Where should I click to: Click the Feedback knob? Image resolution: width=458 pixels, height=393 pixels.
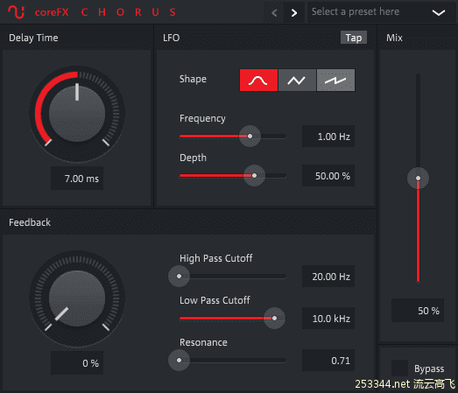coord(77,298)
